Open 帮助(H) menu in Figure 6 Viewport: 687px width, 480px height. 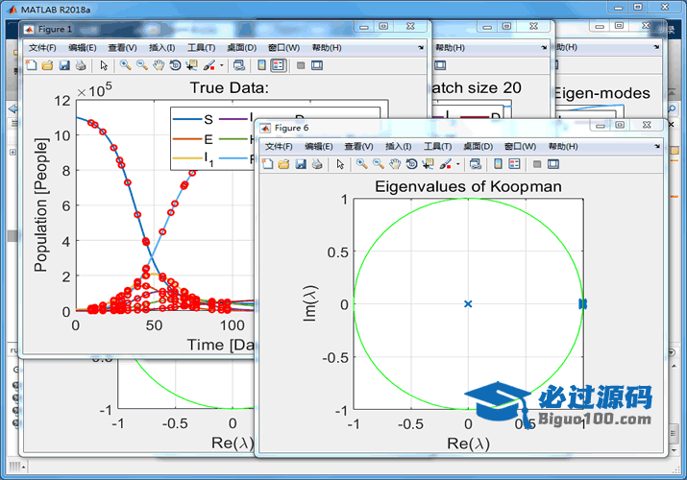[x=563, y=147]
